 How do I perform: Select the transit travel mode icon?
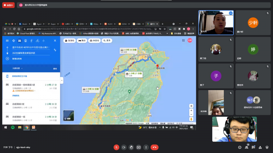[x=26, y=41]
